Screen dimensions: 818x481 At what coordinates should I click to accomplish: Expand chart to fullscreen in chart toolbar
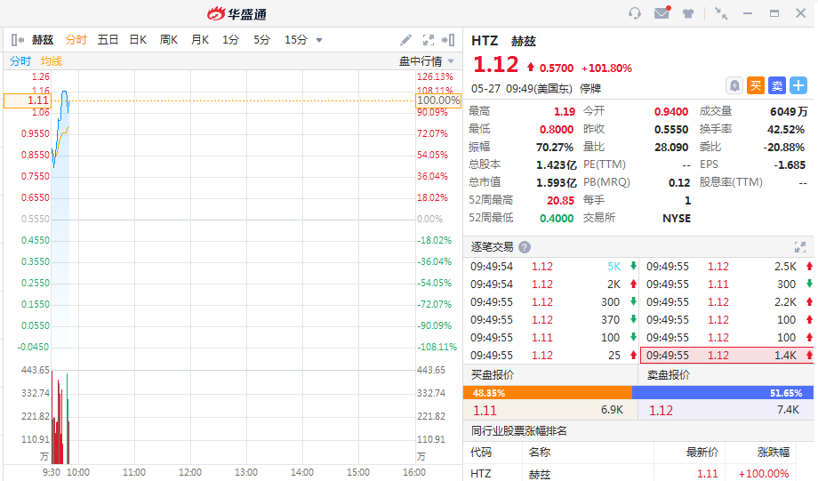pos(428,40)
